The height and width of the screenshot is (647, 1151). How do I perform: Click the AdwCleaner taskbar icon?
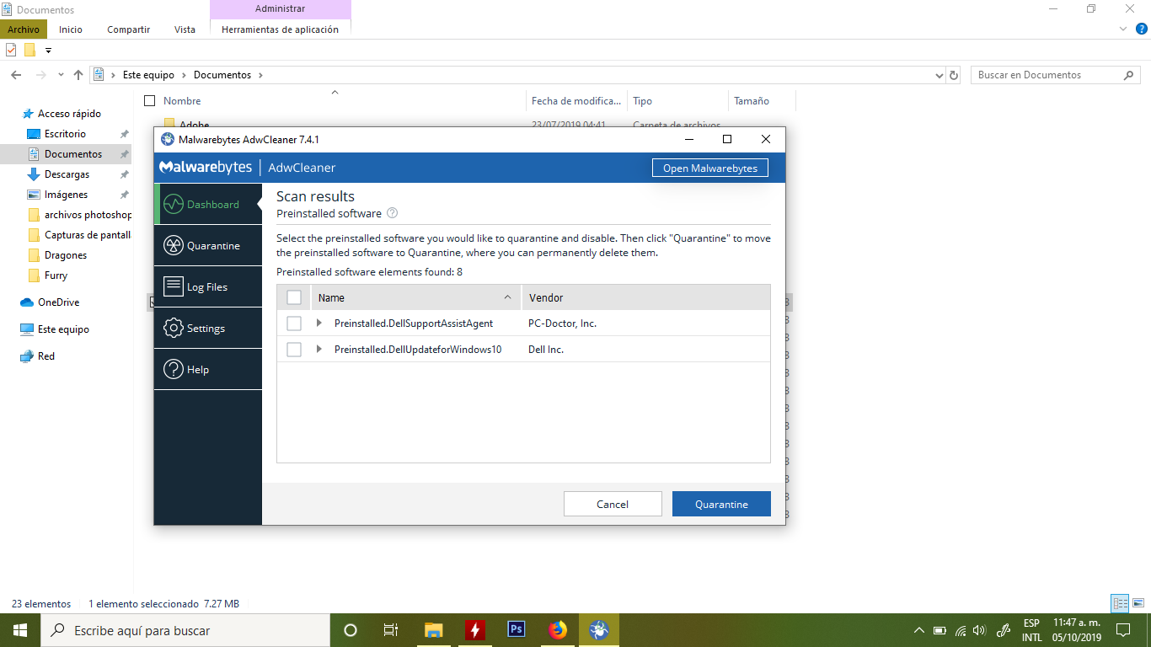599,630
